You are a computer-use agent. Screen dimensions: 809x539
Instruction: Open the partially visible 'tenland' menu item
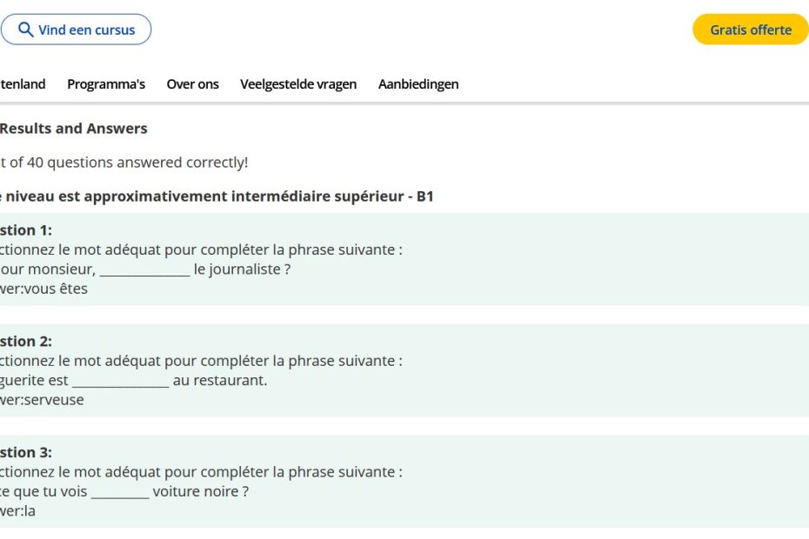click(x=22, y=84)
